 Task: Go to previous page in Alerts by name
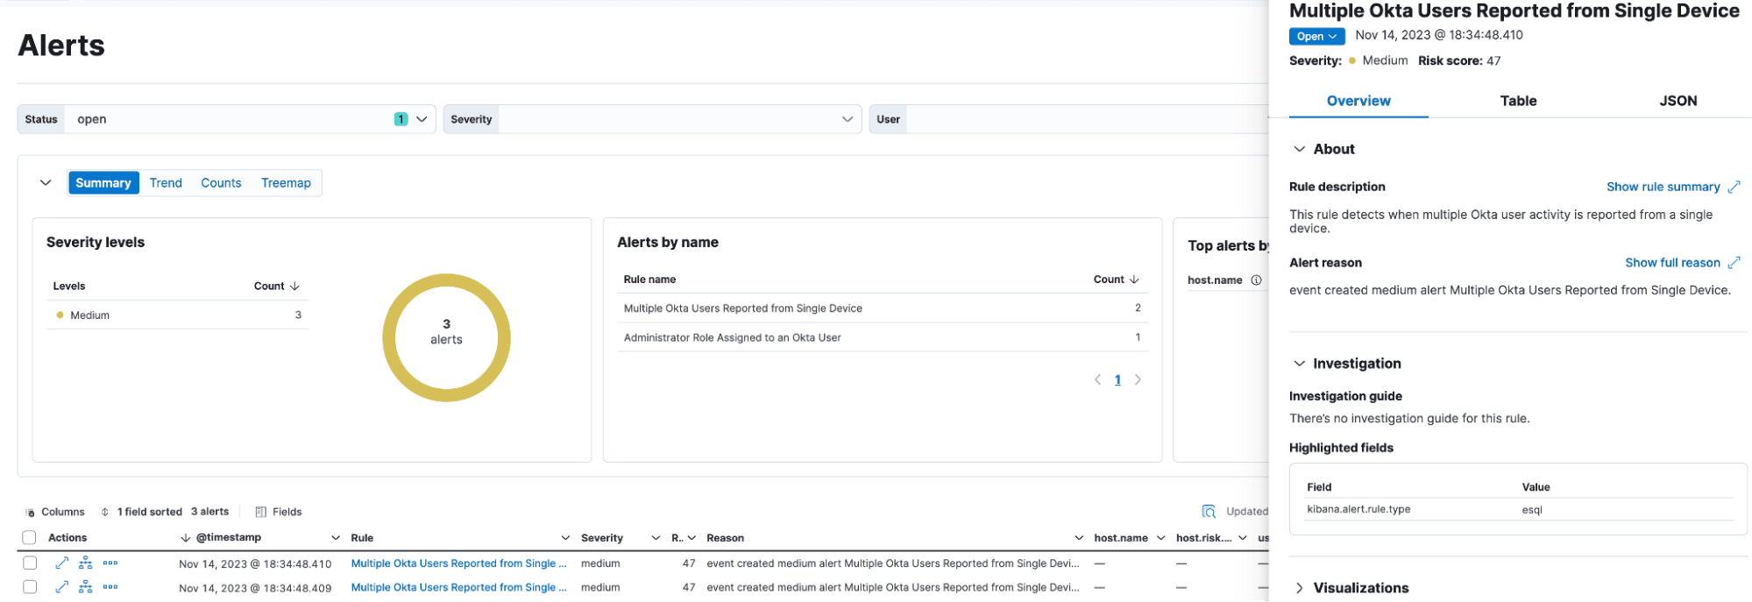[1097, 379]
